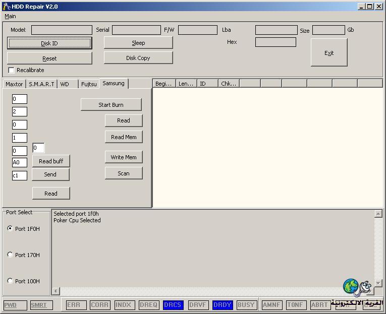This screenshot has width=386, height=314.
Task: Click the blue DRCS status indicator
Action: tap(173, 305)
